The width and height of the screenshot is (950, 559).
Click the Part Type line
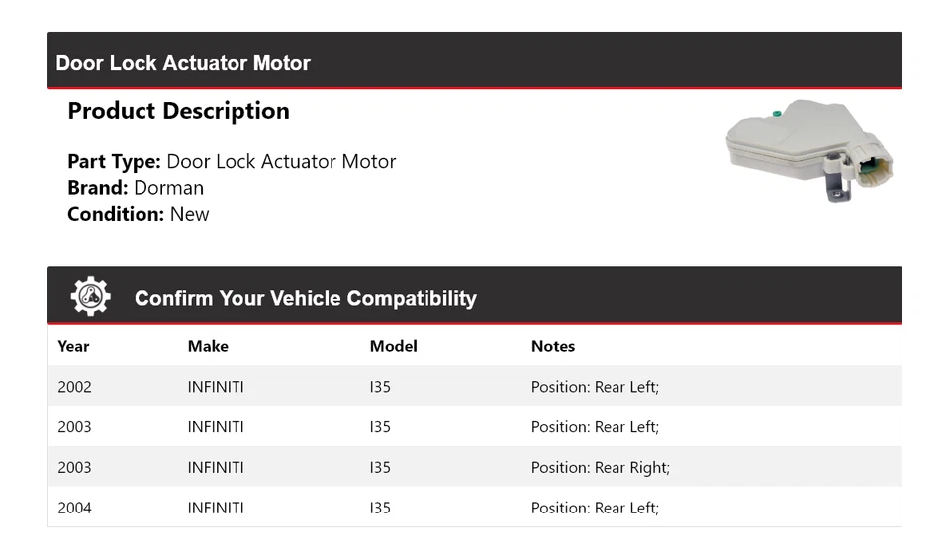click(x=232, y=162)
